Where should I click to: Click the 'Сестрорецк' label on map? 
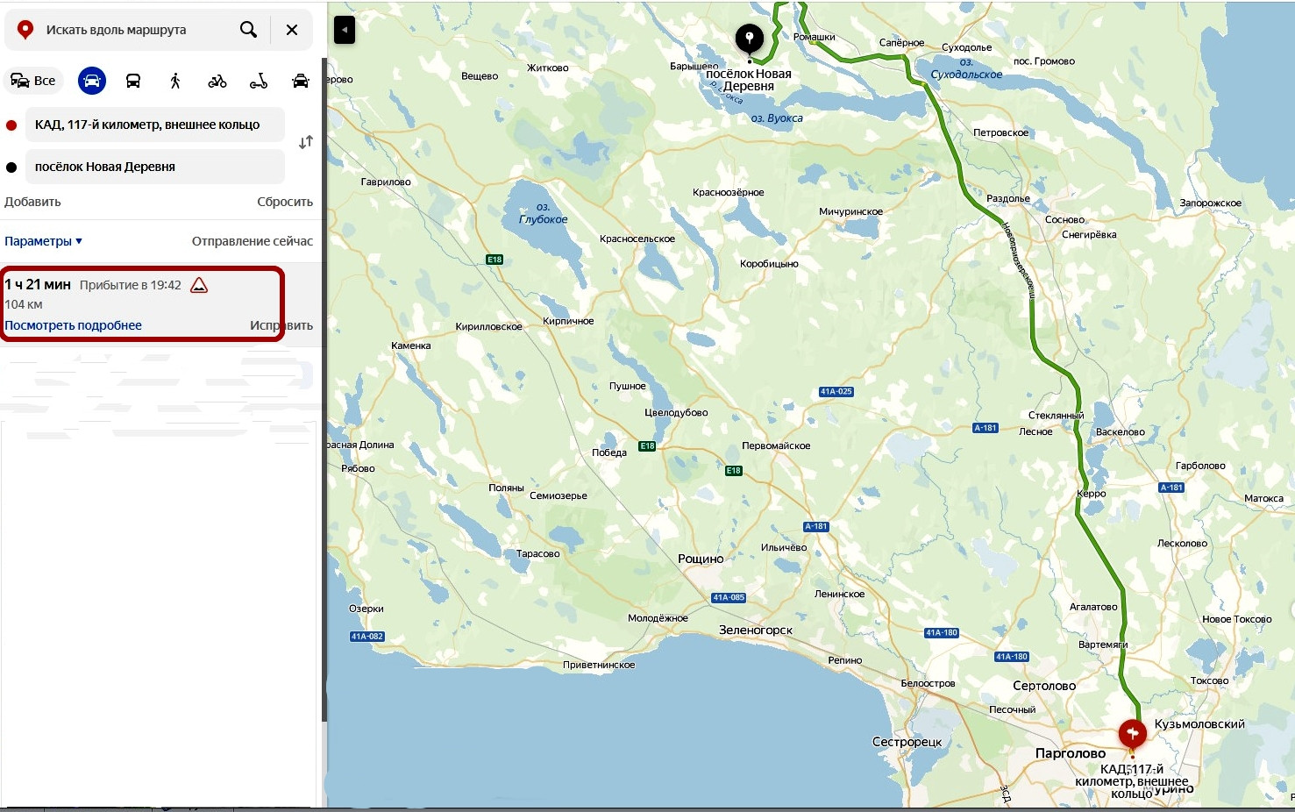click(907, 742)
